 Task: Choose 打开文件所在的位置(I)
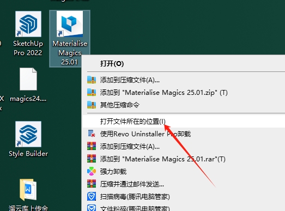tap(184, 122)
